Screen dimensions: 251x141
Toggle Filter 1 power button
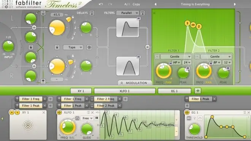click(x=157, y=57)
